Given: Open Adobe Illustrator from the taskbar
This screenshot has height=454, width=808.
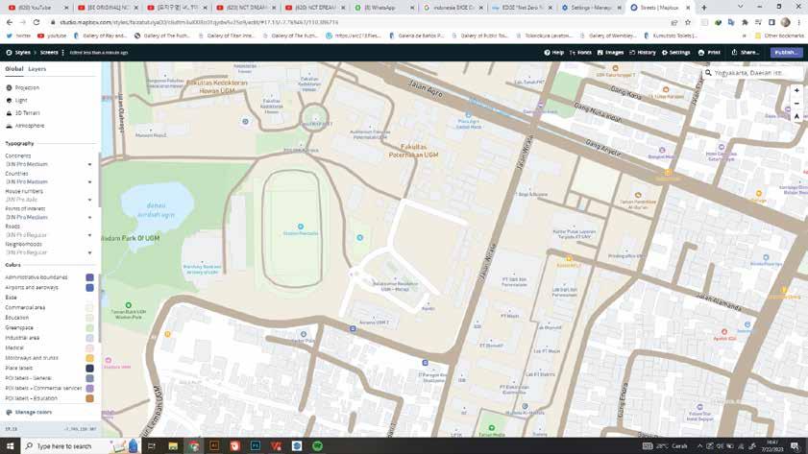Looking at the screenshot, I should click(x=214, y=445).
